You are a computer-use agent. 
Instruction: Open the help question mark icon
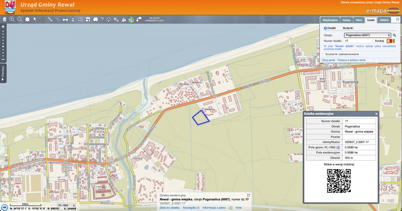click(101, 20)
